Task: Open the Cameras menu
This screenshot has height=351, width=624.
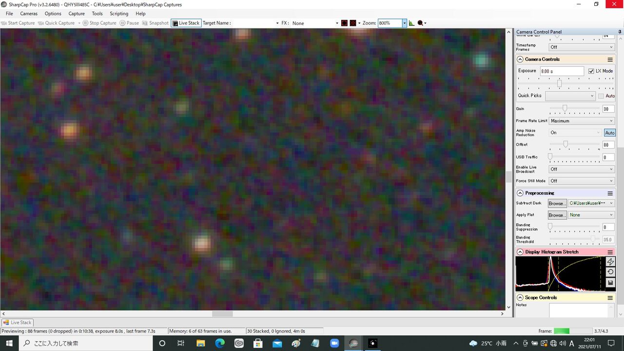Action: [29, 14]
